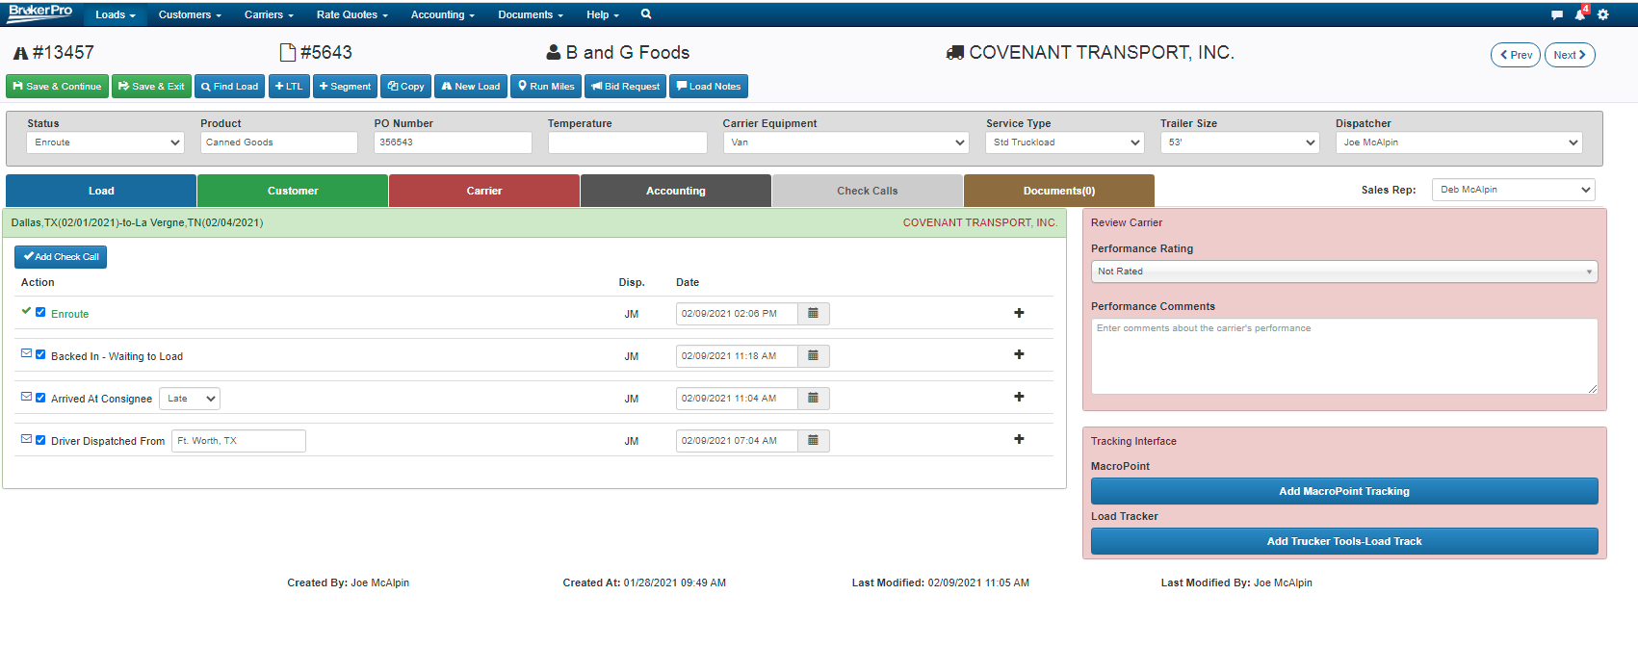1638x647 pixels.
Task: Click the Copy button
Action: click(x=405, y=87)
